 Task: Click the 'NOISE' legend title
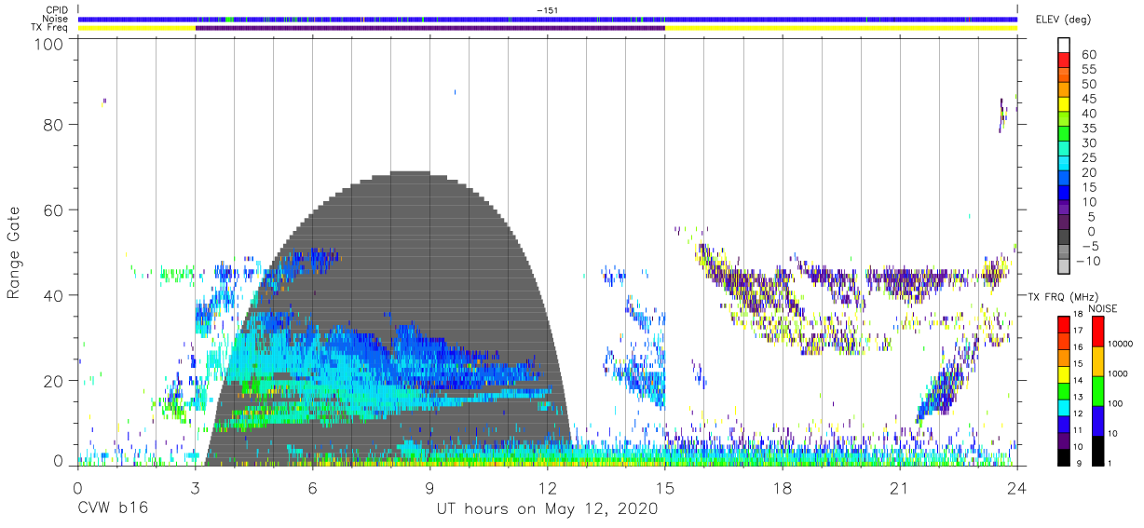1101,308
